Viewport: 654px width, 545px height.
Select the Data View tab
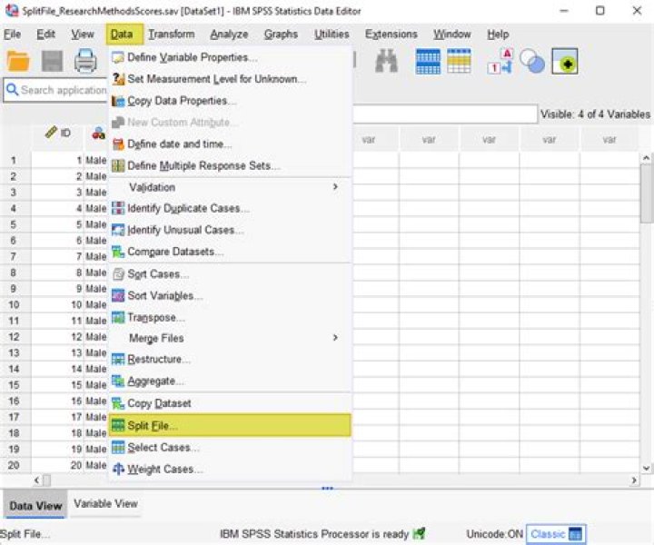tap(35, 506)
